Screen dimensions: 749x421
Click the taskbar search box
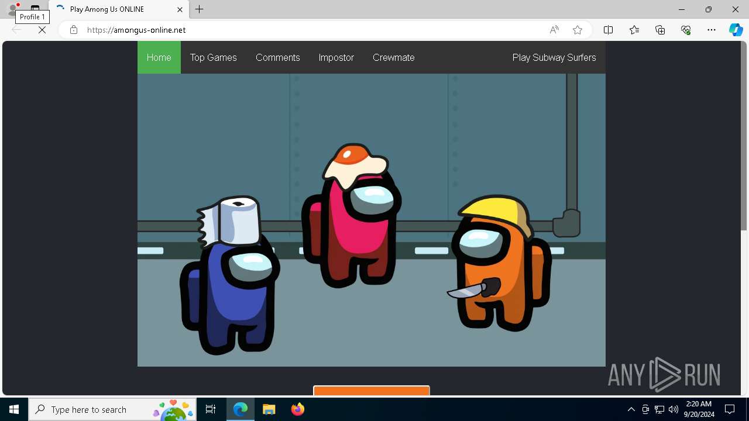pos(112,409)
